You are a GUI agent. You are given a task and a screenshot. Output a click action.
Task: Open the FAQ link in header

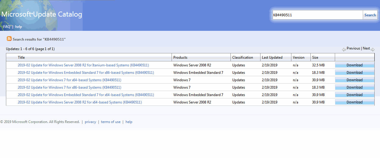(7, 27)
